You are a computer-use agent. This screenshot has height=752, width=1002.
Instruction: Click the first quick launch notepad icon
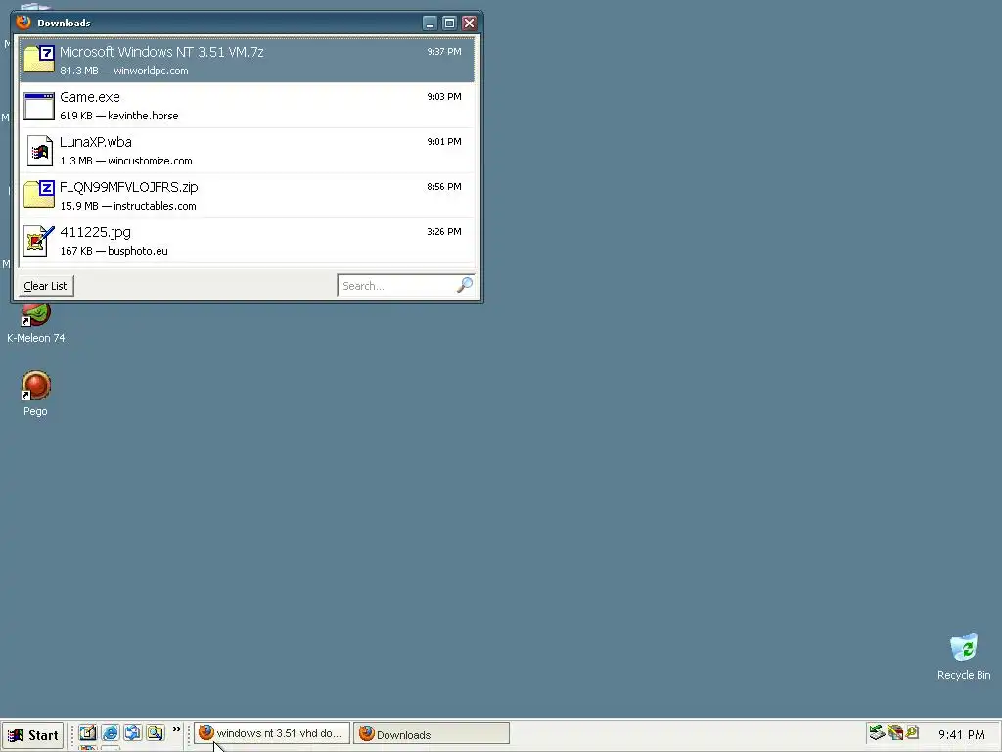point(87,732)
